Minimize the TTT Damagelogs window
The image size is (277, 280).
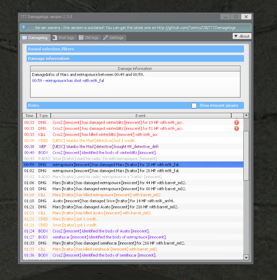(x=226, y=17)
